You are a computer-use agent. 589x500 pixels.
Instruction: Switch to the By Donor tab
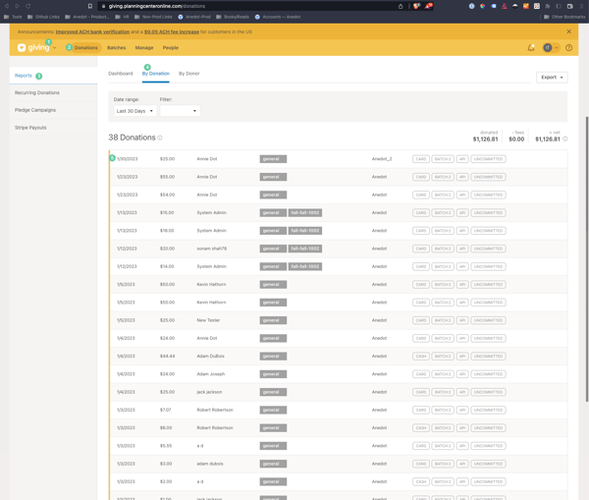[x=188, y=74]
